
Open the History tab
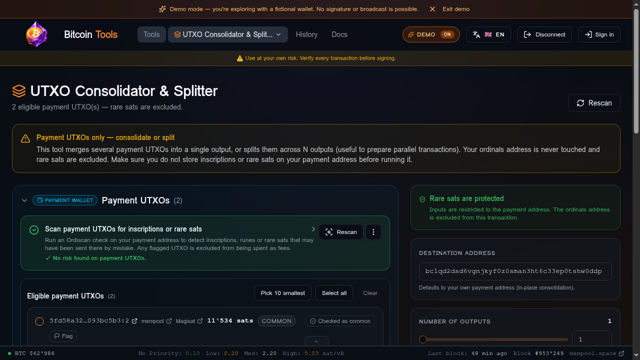(306, 34)
